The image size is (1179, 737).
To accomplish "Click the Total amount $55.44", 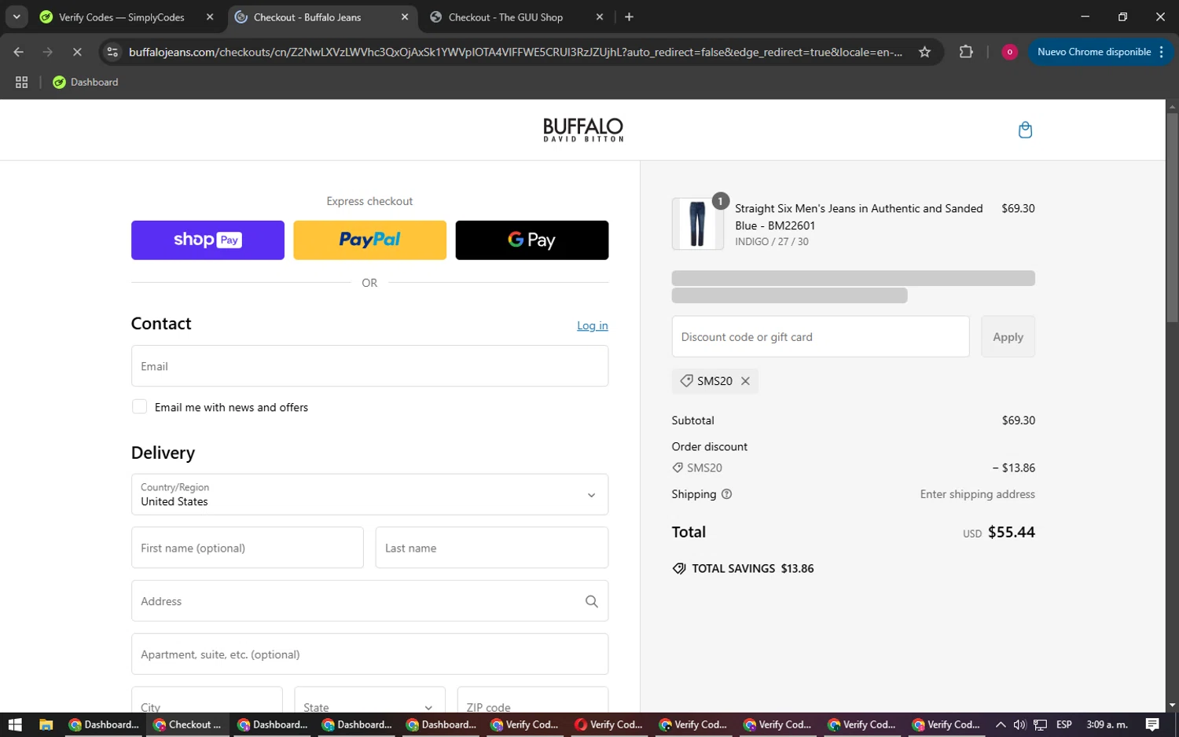I will (x=1011, y=532).
